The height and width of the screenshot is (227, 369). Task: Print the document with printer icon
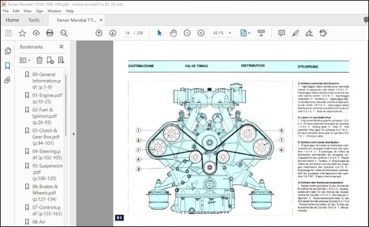(50, 33)
